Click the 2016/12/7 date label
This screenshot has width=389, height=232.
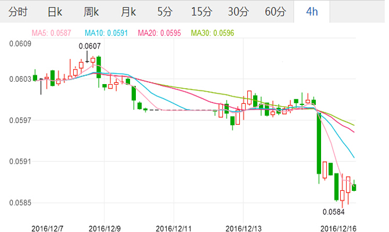48,229
